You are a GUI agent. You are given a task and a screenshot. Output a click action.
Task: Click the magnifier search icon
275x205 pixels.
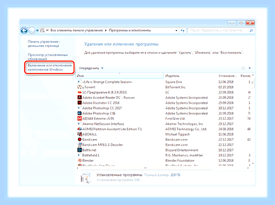pyautogui.click(x=251, y=31)
